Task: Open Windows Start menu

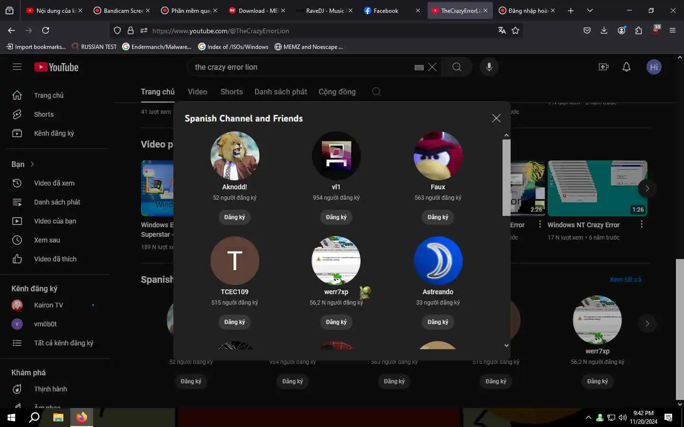Action: pos(11,418)
